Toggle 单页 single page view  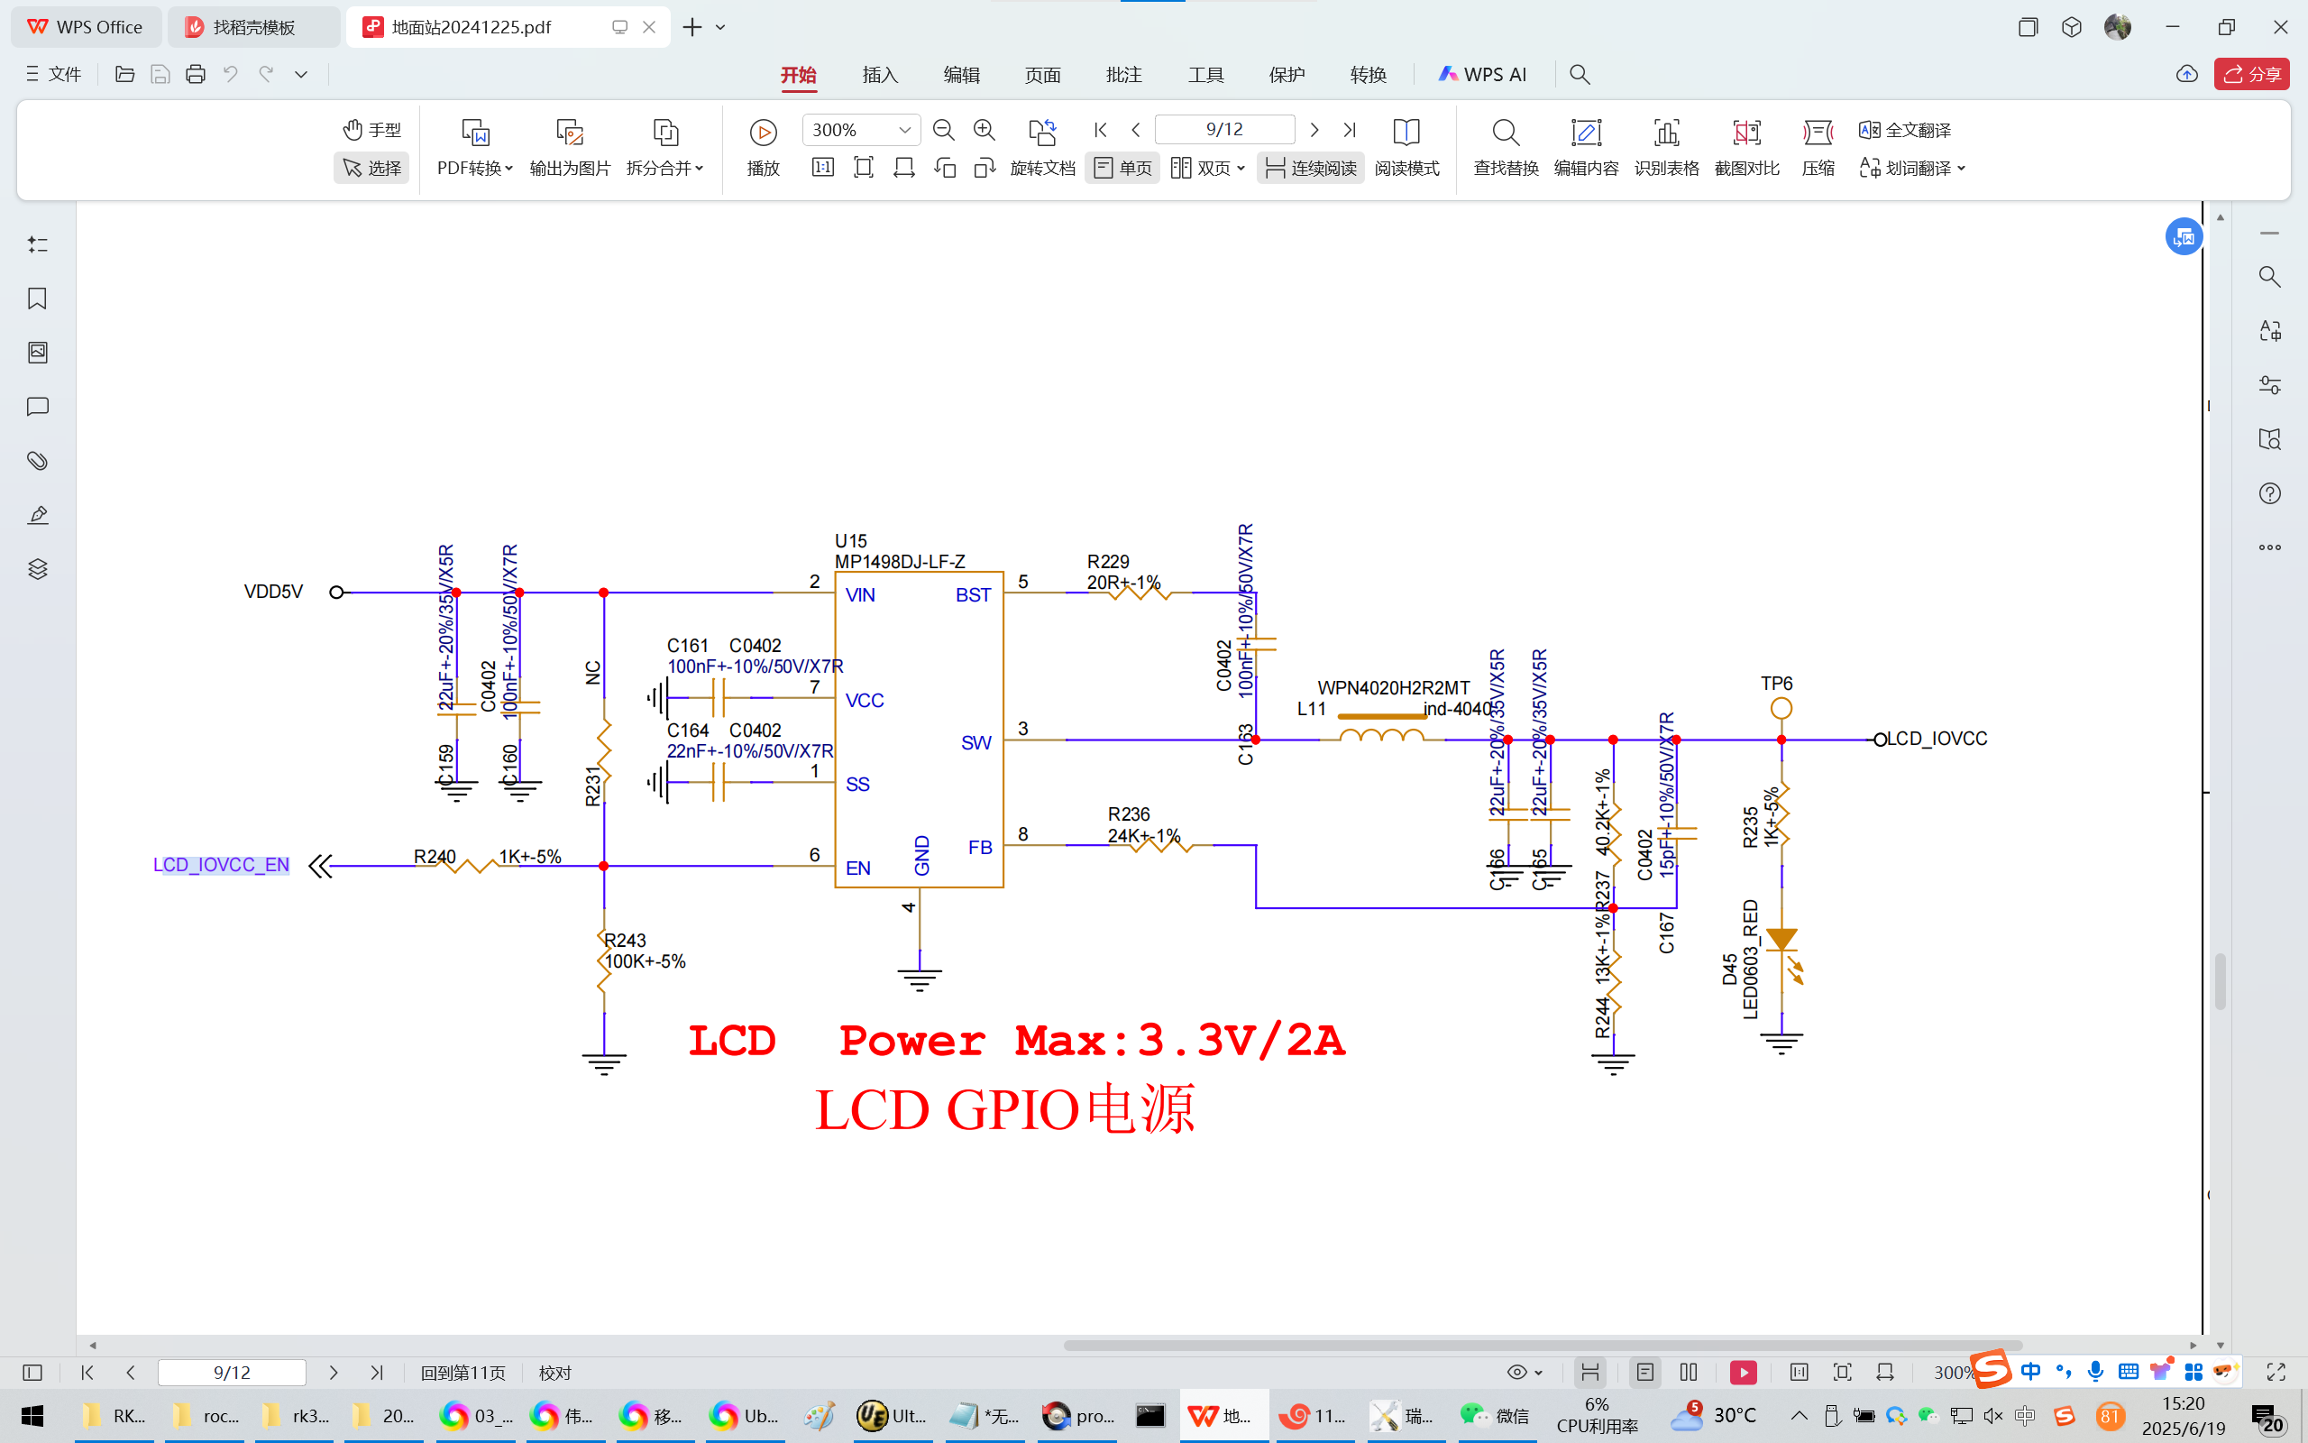coord(1122,168)
